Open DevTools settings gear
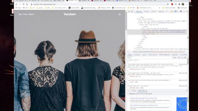This screenshot has height=111, width=198. (x=181, y=11)
